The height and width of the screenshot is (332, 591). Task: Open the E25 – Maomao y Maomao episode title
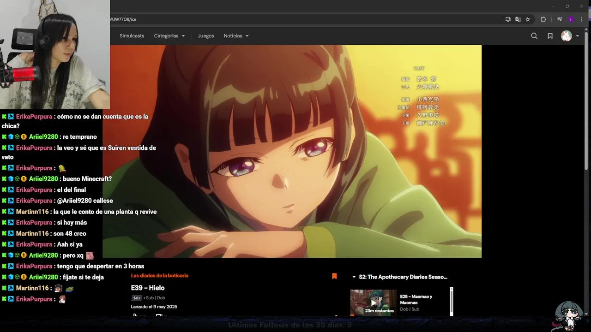tap(416, 300)
